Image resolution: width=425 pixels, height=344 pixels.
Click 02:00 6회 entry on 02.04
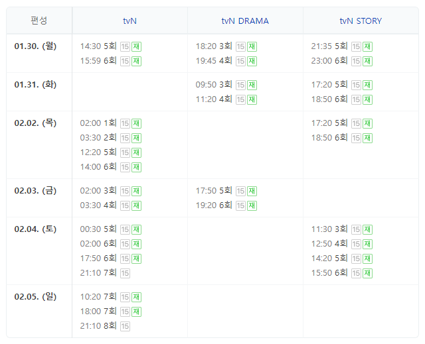pyautogui.click(x=98, y=244)
